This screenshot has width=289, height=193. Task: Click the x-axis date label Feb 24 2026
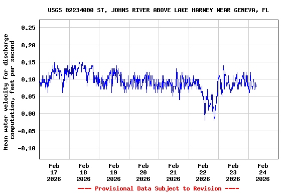click(262, 172)
